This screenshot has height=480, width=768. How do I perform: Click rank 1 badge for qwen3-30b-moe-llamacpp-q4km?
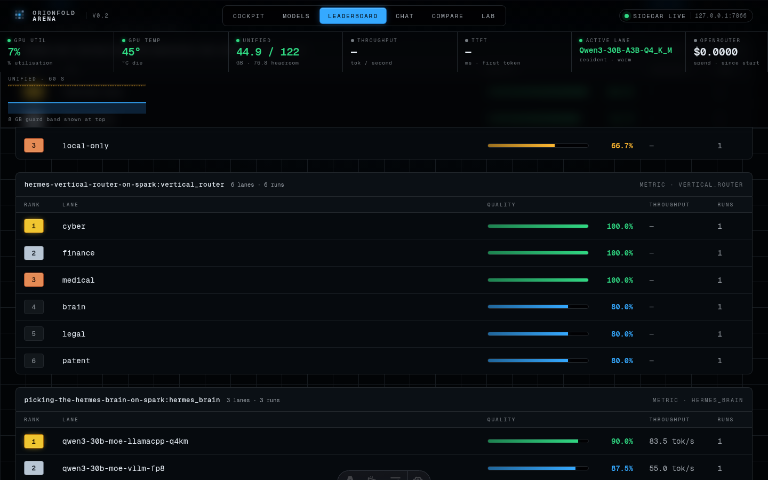34,441
